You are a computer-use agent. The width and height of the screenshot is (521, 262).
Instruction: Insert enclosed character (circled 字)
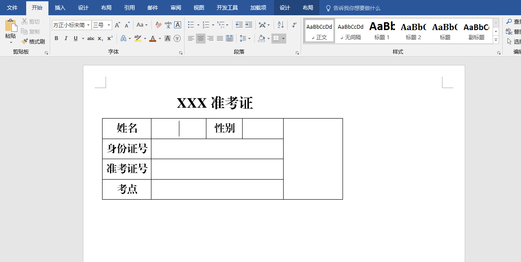tap(178, 38)
